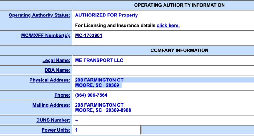The height and width of the screenshot is (136, 254).
Task: Select the Physical Address label link
Action: pyautogui.click(x=50, y=80)
